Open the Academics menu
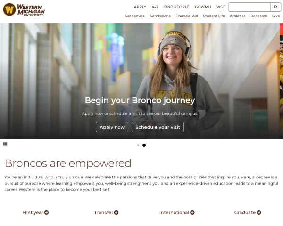 pyautogui.click(x=134, y=16)
